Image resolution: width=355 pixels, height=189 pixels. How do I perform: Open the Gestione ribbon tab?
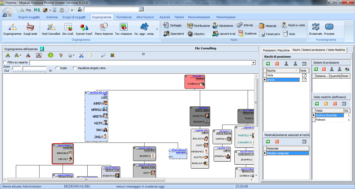click(x=52, y=17)
